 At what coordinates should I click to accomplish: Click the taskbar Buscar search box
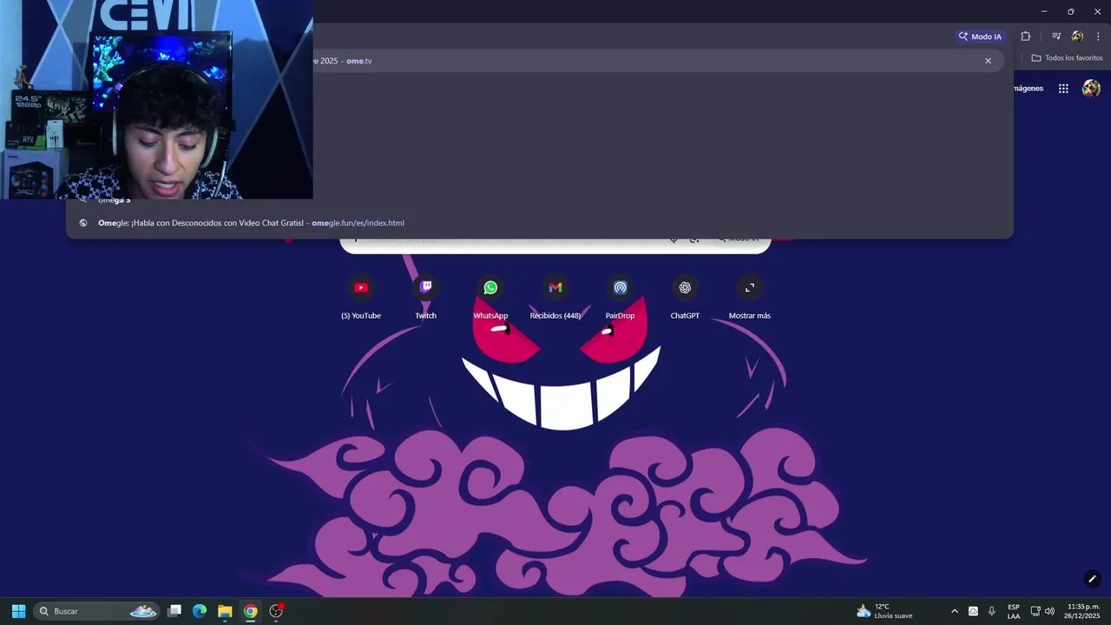coord(97,611)
